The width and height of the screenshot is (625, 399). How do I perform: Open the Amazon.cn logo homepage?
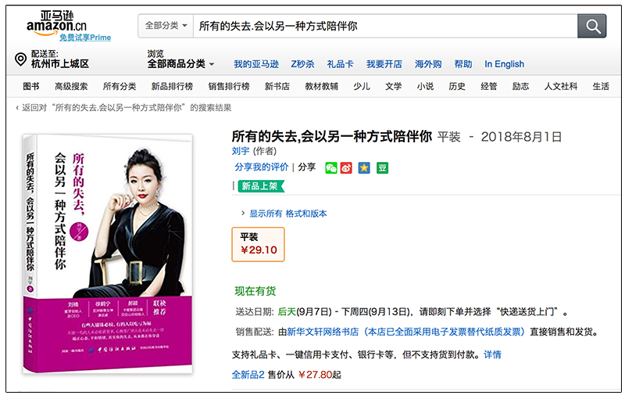[x=56, y=23]
